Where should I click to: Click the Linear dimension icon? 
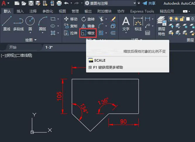148,19
